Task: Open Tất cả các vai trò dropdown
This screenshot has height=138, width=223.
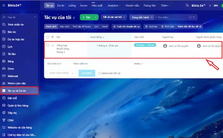Action: pyautogui.click(x=114, y=17)
